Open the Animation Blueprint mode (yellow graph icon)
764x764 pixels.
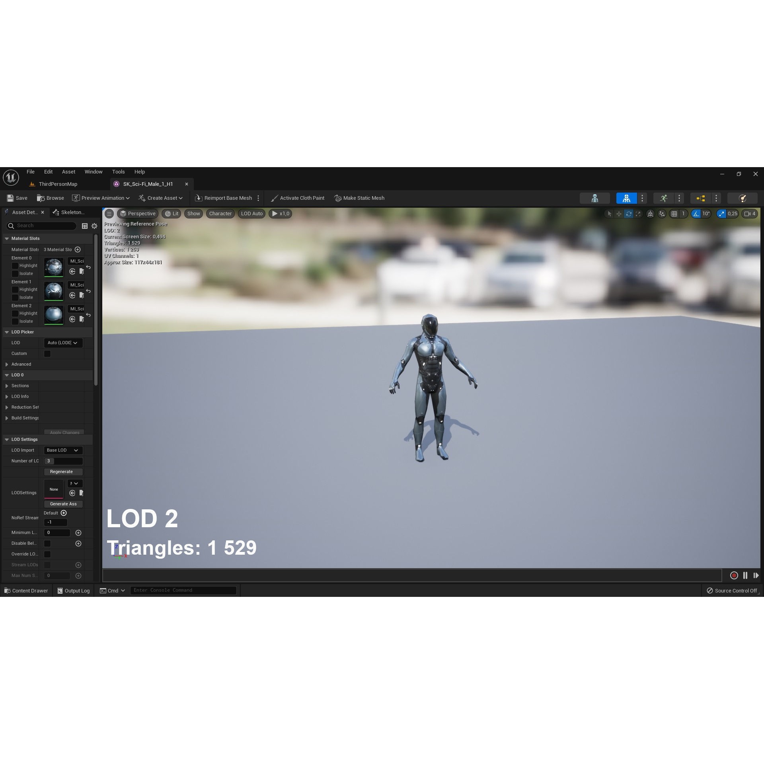[701, 198]
